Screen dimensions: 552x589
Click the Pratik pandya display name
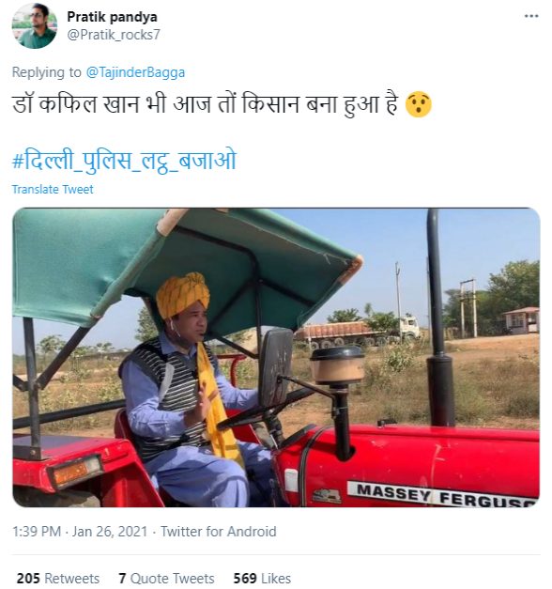112,17
